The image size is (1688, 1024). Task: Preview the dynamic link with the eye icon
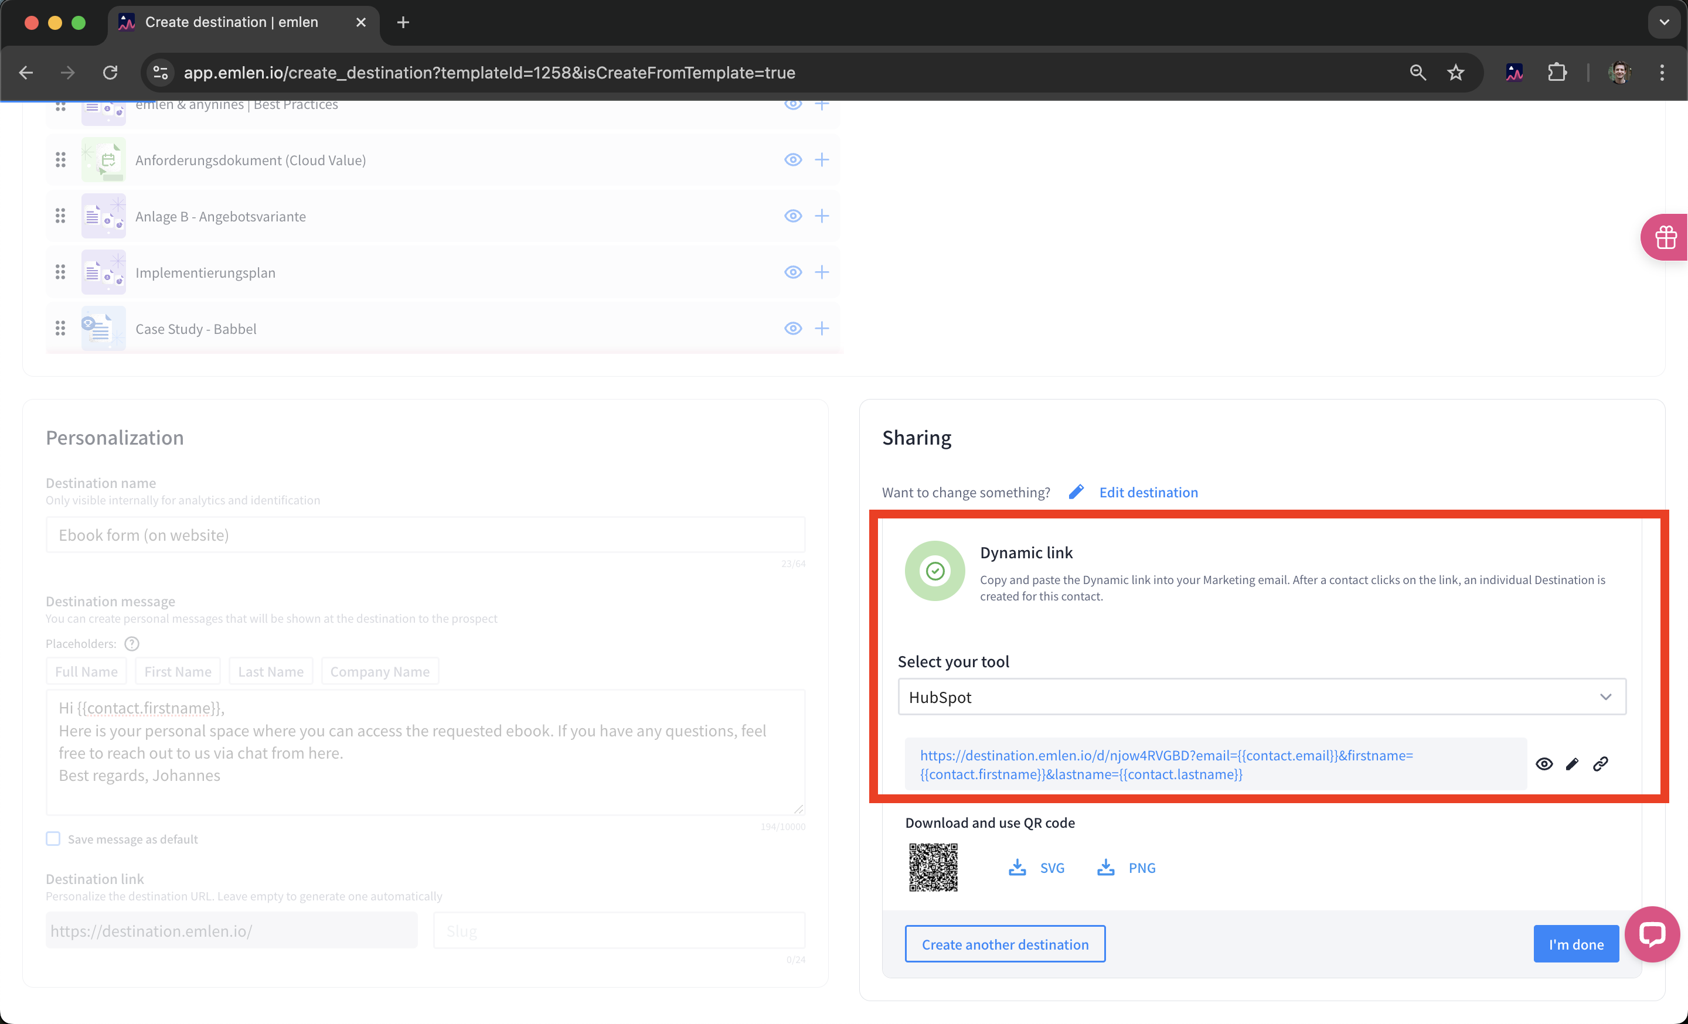point(1544,764)
